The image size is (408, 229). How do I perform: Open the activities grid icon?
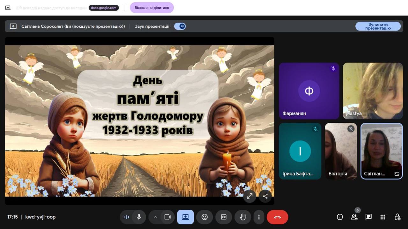[383, 217]
